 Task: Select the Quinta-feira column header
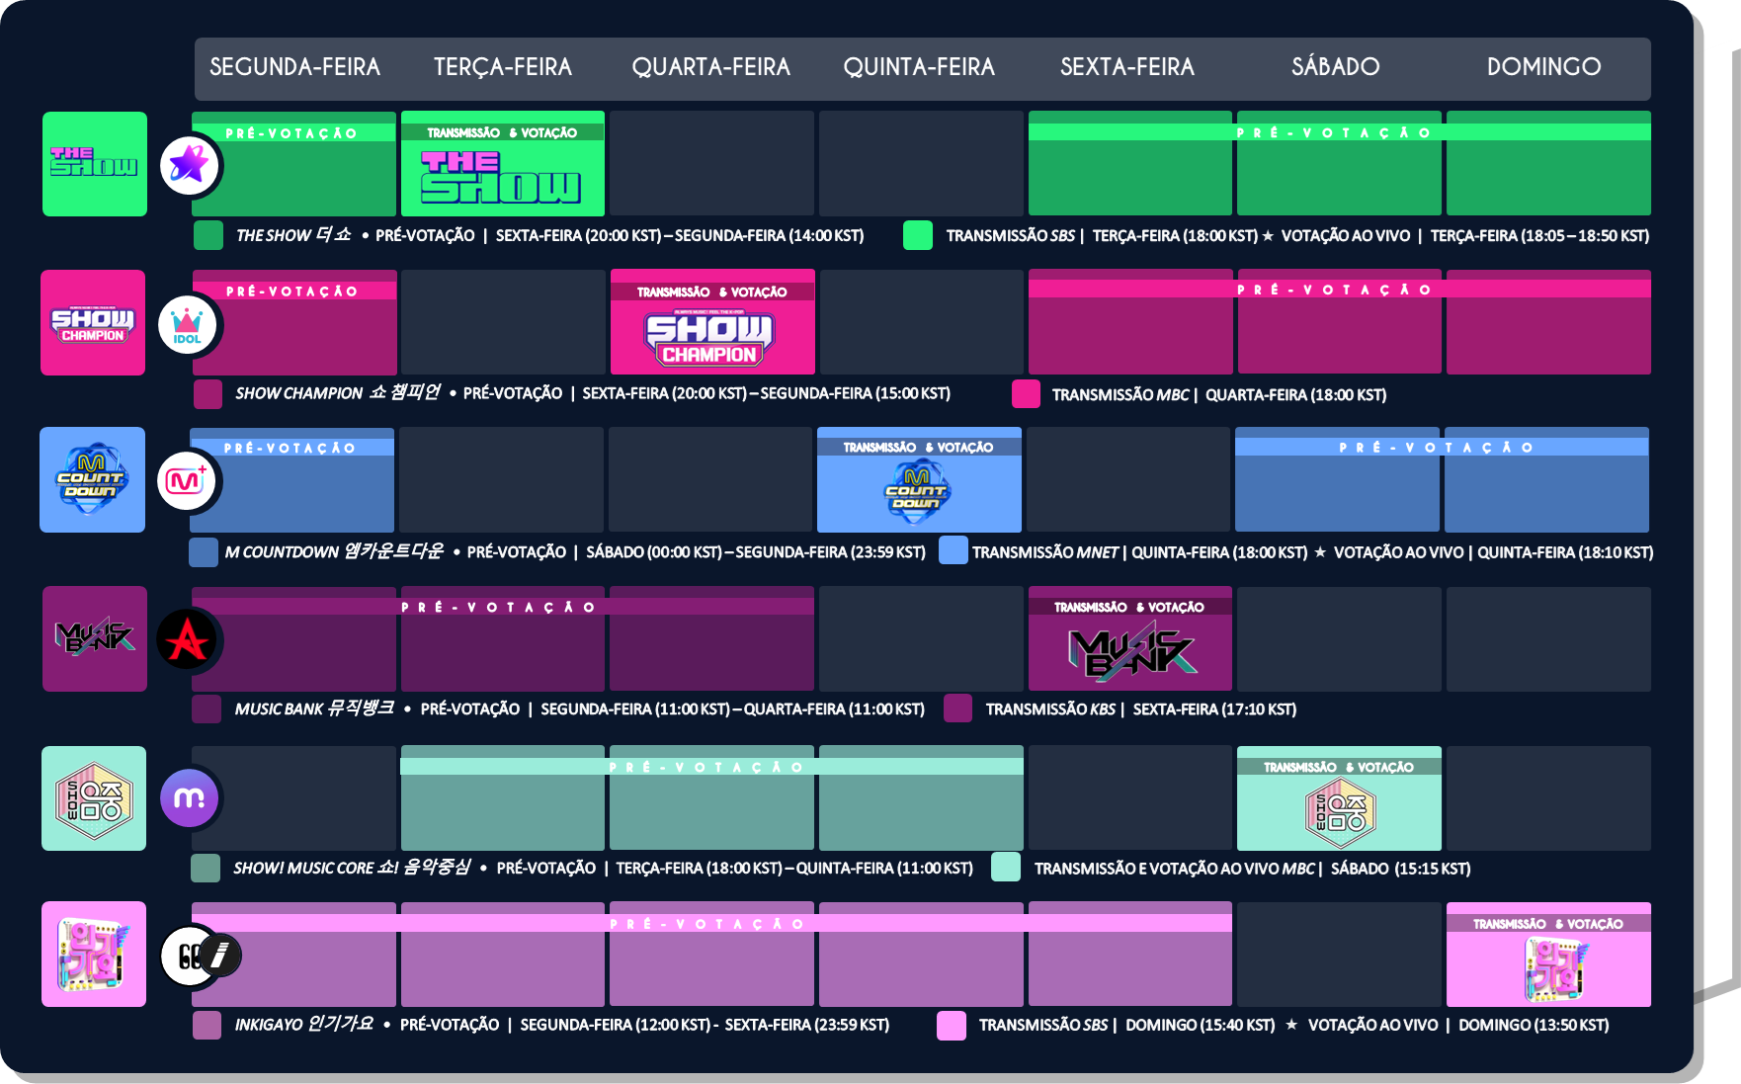click(x=919, y=67)
